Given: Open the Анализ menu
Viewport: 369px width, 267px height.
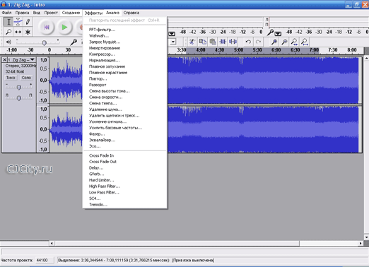Looking at the screenshot, I should [112, 13].
